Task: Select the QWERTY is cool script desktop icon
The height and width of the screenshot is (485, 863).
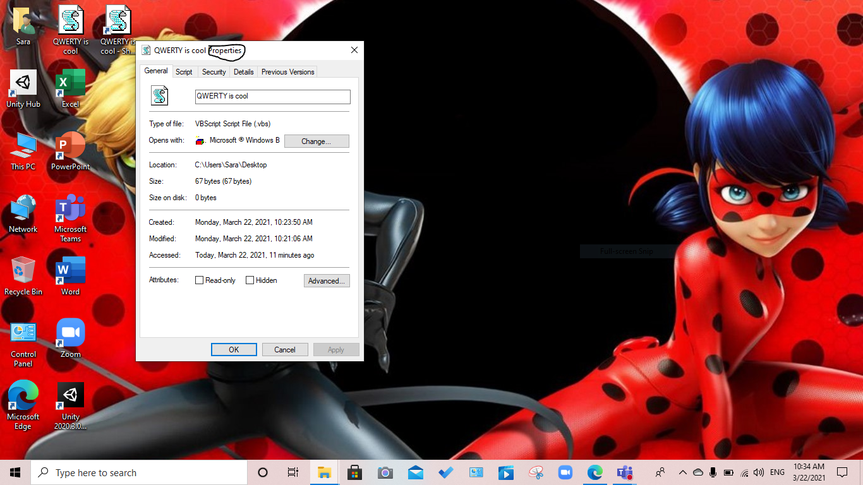Action: 71,30
